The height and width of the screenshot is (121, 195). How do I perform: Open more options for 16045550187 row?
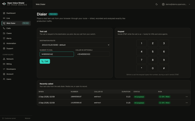tap(187, 97)
